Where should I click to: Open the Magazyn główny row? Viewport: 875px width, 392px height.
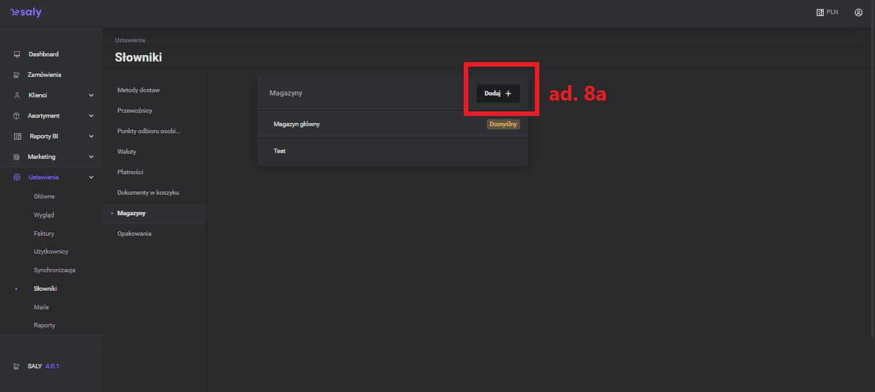pos(297,124)
